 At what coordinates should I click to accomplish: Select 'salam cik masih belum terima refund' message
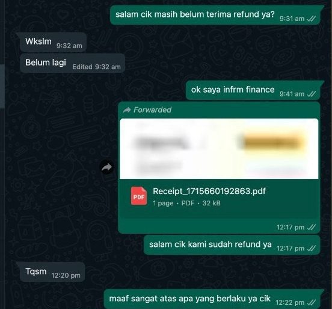(x=215, y=15)
